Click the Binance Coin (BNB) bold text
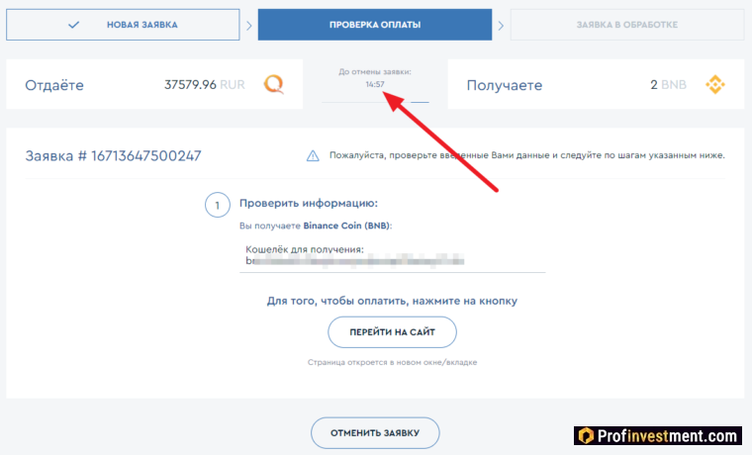 [346, 226]
